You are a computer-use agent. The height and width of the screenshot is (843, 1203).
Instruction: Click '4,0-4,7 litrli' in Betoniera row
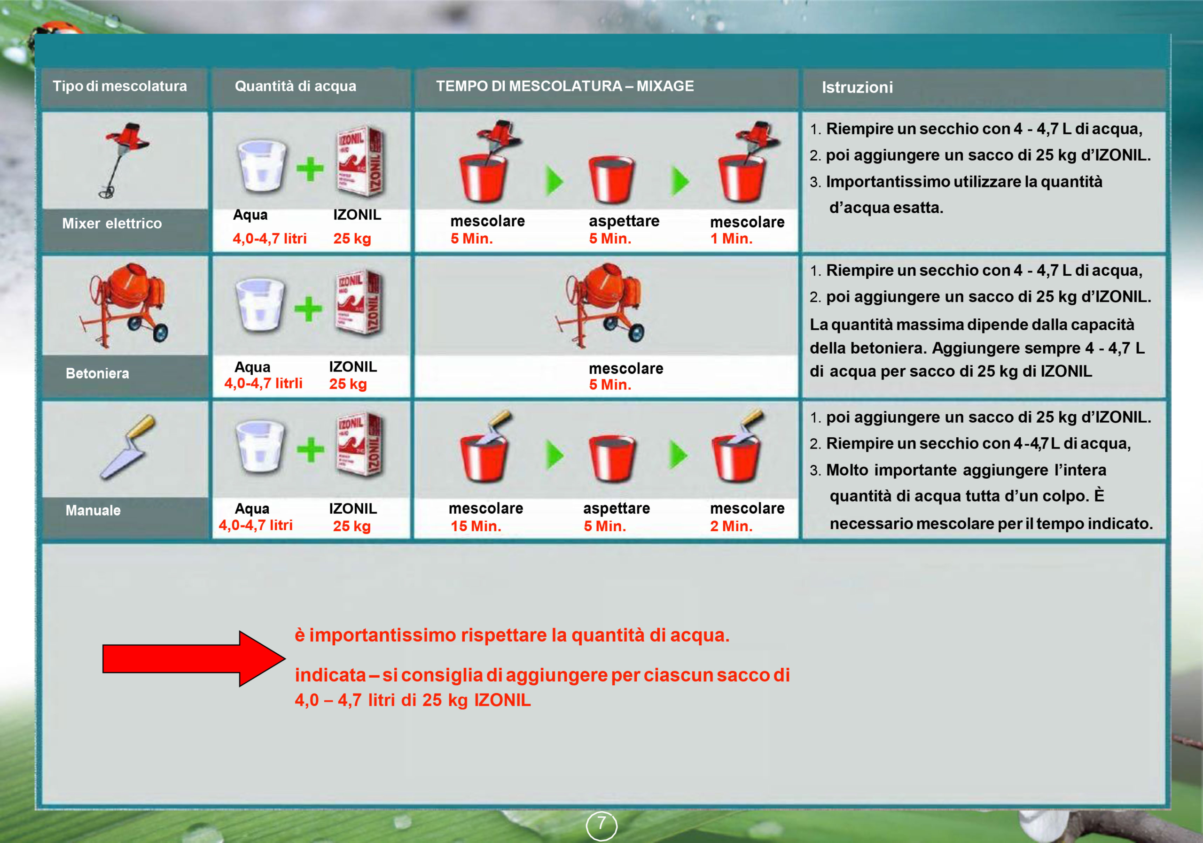coord(264,384)
